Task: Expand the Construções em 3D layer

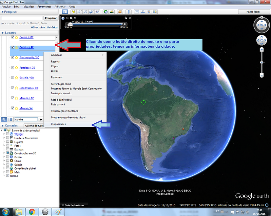Action: tap(4, 153)
